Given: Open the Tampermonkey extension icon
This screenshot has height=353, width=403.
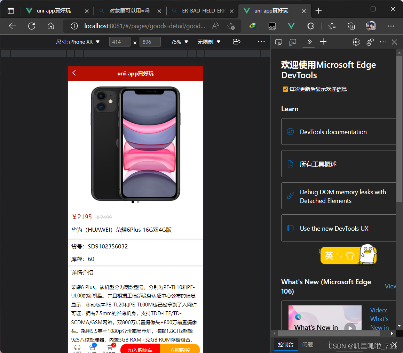Looking at the screenshot, I should point(272,26).
